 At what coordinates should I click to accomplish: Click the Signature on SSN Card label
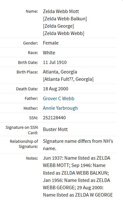pyautogui.click(x=22, y=130)
